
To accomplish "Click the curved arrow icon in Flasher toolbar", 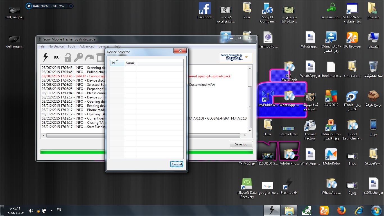I will (x=89, y=57).
